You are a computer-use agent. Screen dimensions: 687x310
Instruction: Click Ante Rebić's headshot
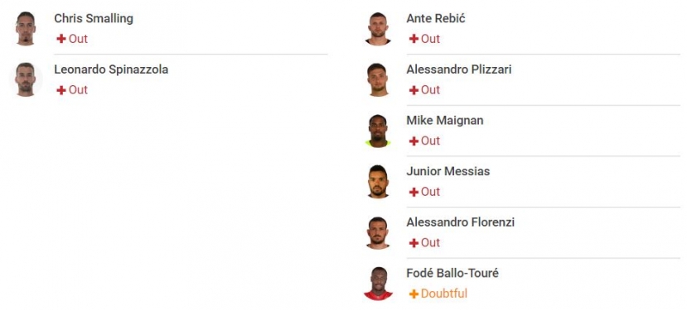[x=378, y=28]
